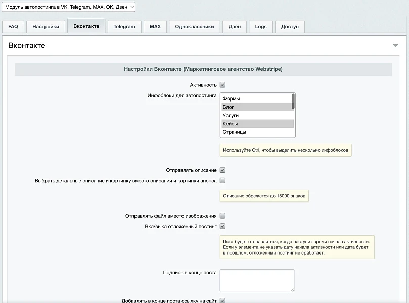Open the MAX tab
The width and height of the screenshot is (409, 303).
click(155, 27)
